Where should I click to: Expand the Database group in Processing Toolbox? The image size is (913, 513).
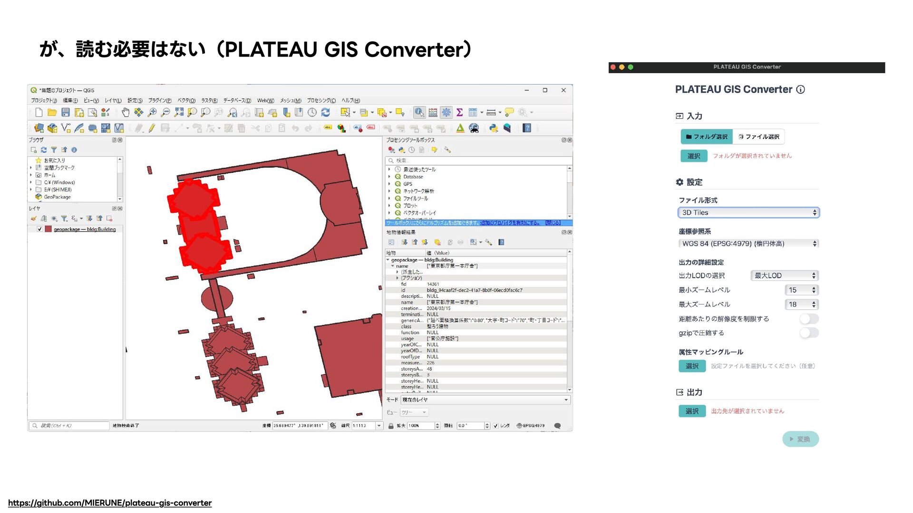389,177
